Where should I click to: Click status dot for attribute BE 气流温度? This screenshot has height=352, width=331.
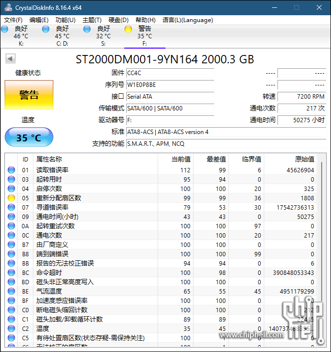point(11,291)
